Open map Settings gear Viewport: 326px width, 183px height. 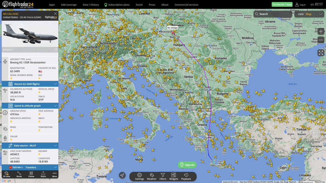[x=140, y=176]
